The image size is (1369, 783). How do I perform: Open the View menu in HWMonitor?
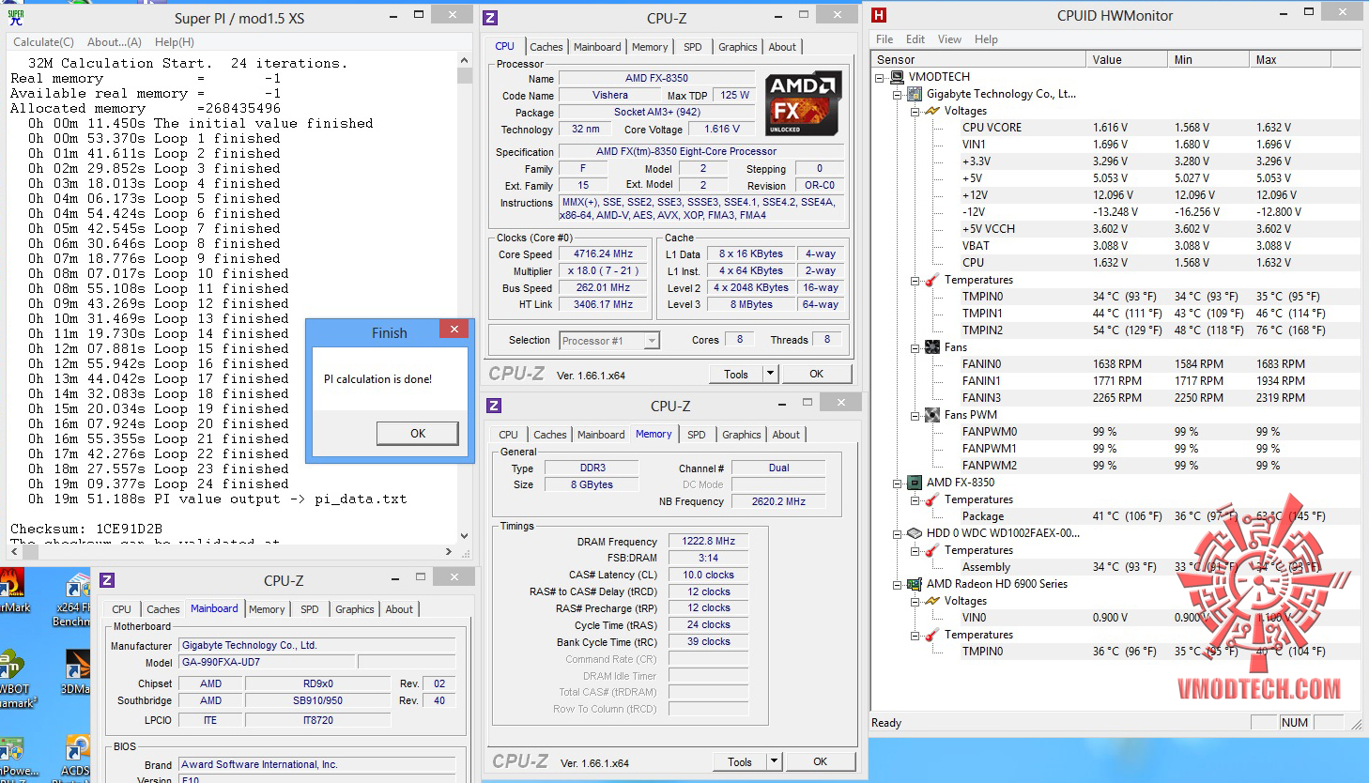click(949, 39)
